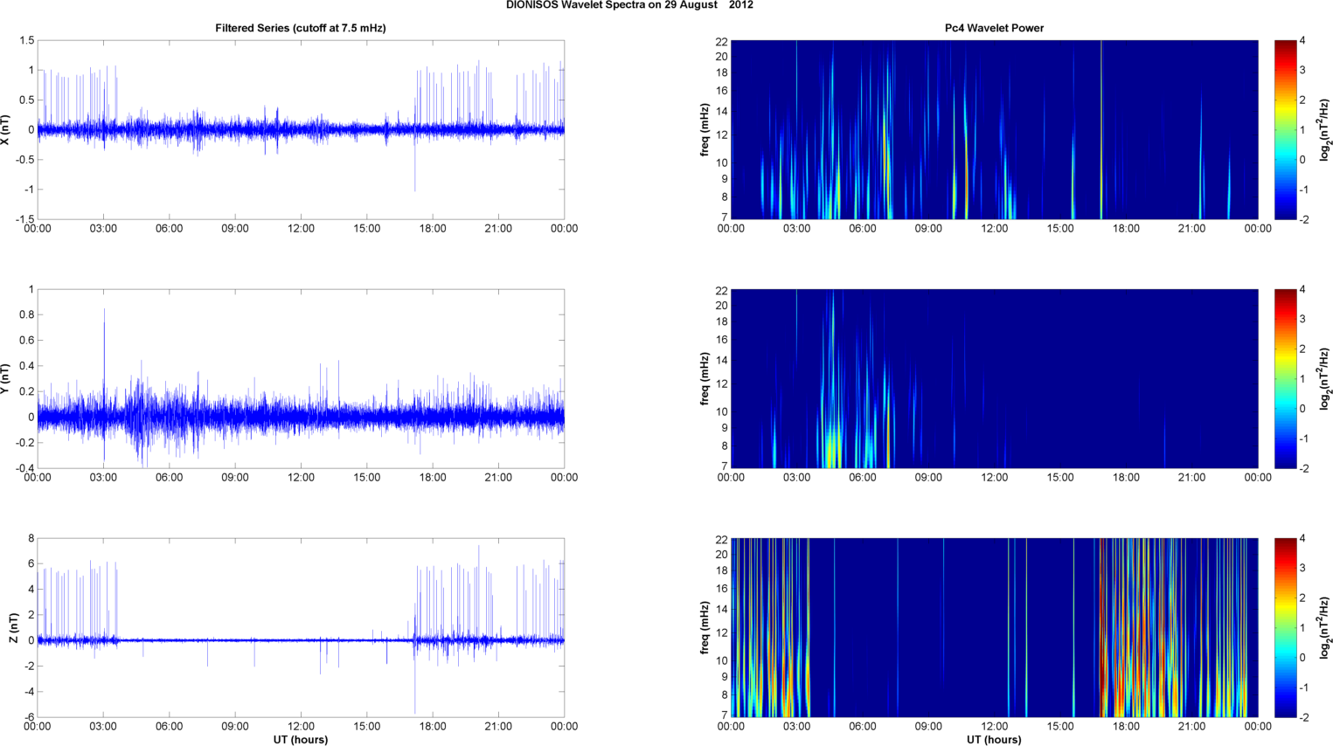Click the log2(nT²/Hz) label of the bottom colorbar
The height and width of the screenshot is (746, 1333).
[x=1325, y=627]
